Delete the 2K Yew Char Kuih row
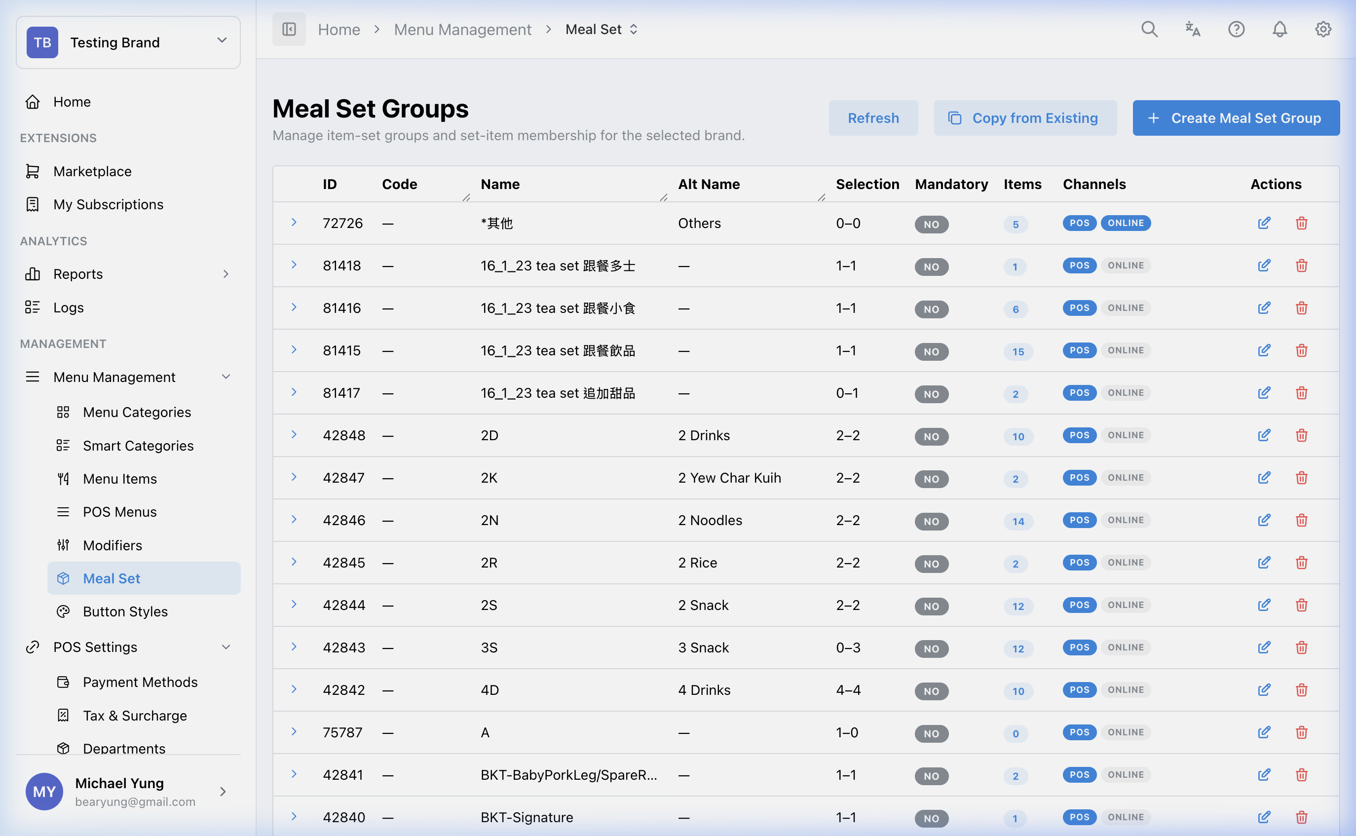This screenshot has width=1356, height=836. tap(1301, 478)
